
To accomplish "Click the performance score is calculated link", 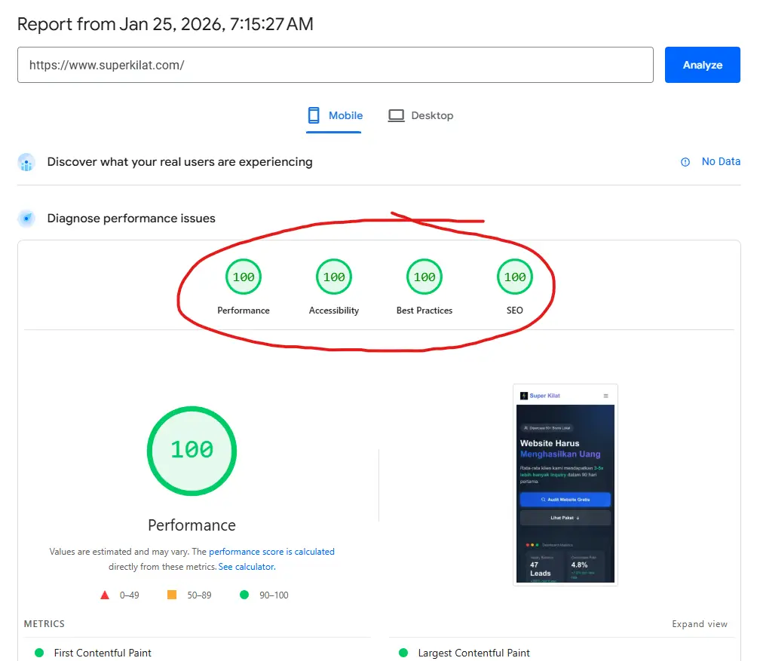I will [271, 551].
